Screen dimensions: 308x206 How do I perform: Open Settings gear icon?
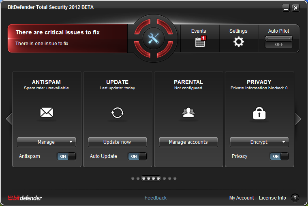238,42
